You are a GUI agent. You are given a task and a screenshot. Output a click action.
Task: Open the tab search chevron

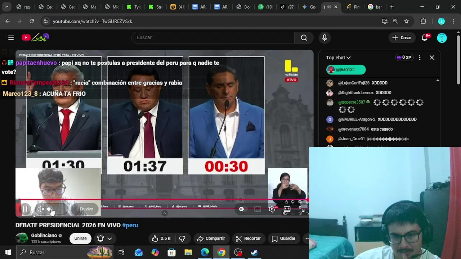click(x=6, y=7)
